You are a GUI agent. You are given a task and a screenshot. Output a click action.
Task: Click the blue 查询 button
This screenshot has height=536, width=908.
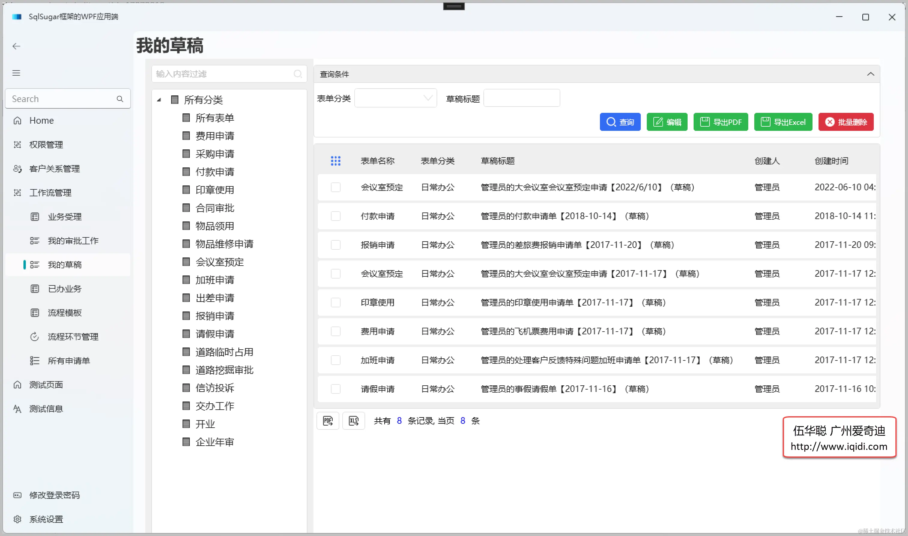(x=620, y=122)
